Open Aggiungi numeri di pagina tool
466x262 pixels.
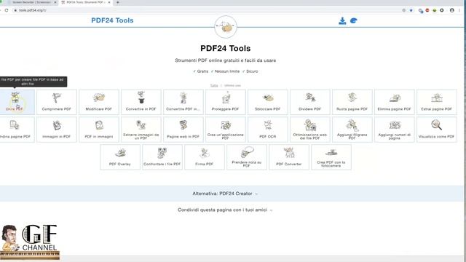tap(394, 130)
